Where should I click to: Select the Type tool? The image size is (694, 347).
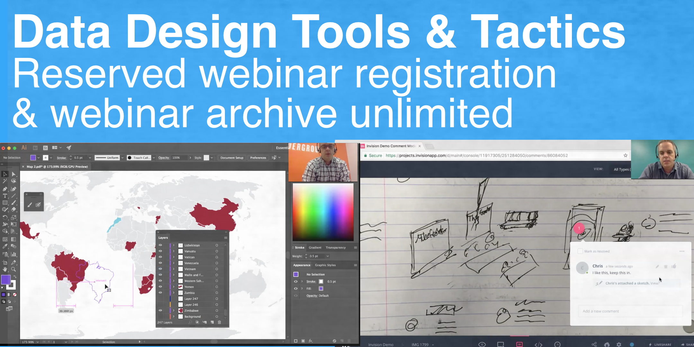point(5,196)
